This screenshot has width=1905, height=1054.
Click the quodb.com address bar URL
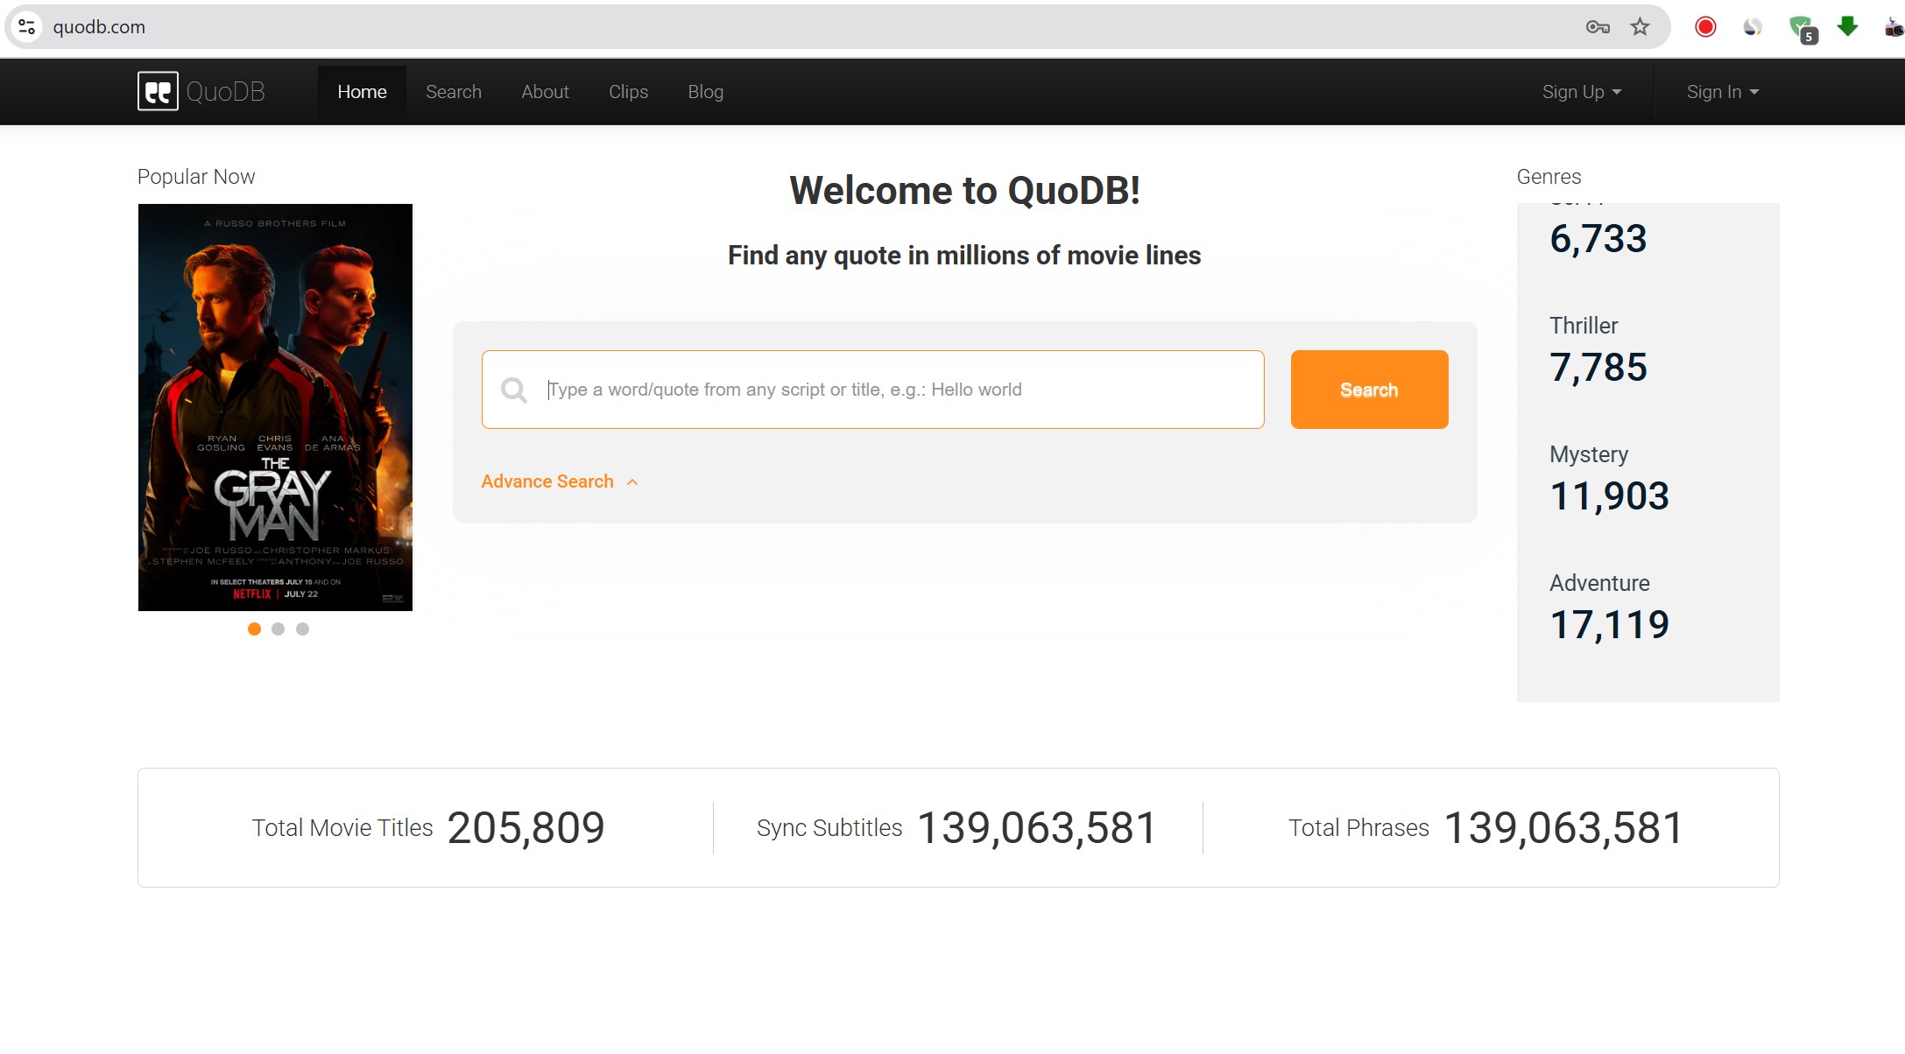click(99, 27)
